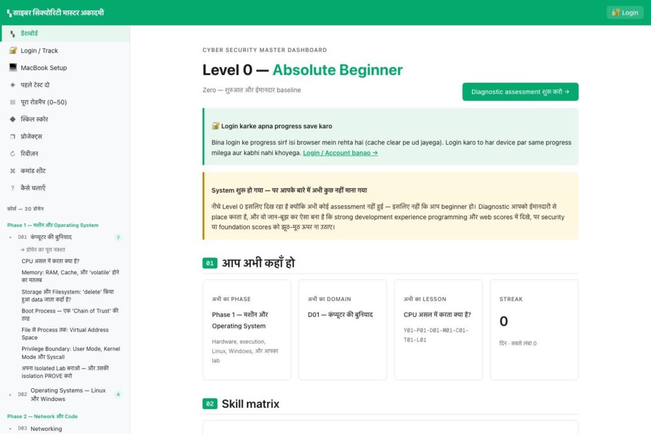
Task: Click Phase 2 — Network और Code heading
Action: (43, 416)
